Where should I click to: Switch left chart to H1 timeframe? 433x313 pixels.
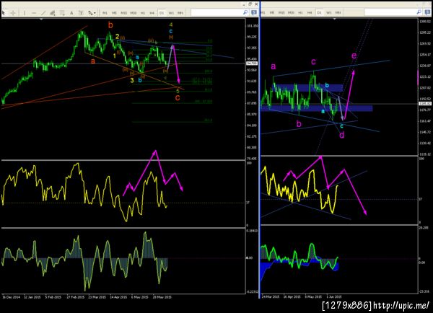[143, 13]
